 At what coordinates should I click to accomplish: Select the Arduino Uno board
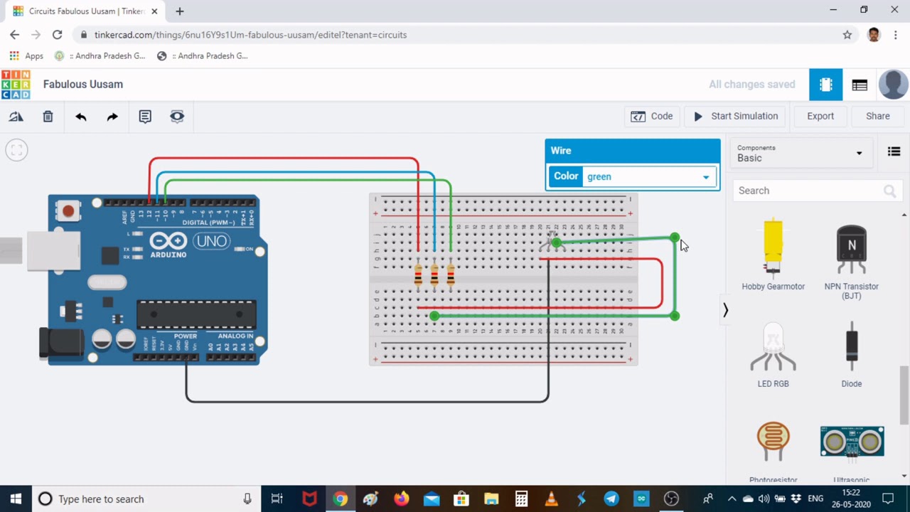click(154, 279)
